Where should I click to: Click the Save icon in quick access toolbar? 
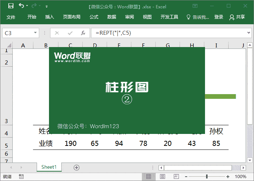tap(11, 6)
